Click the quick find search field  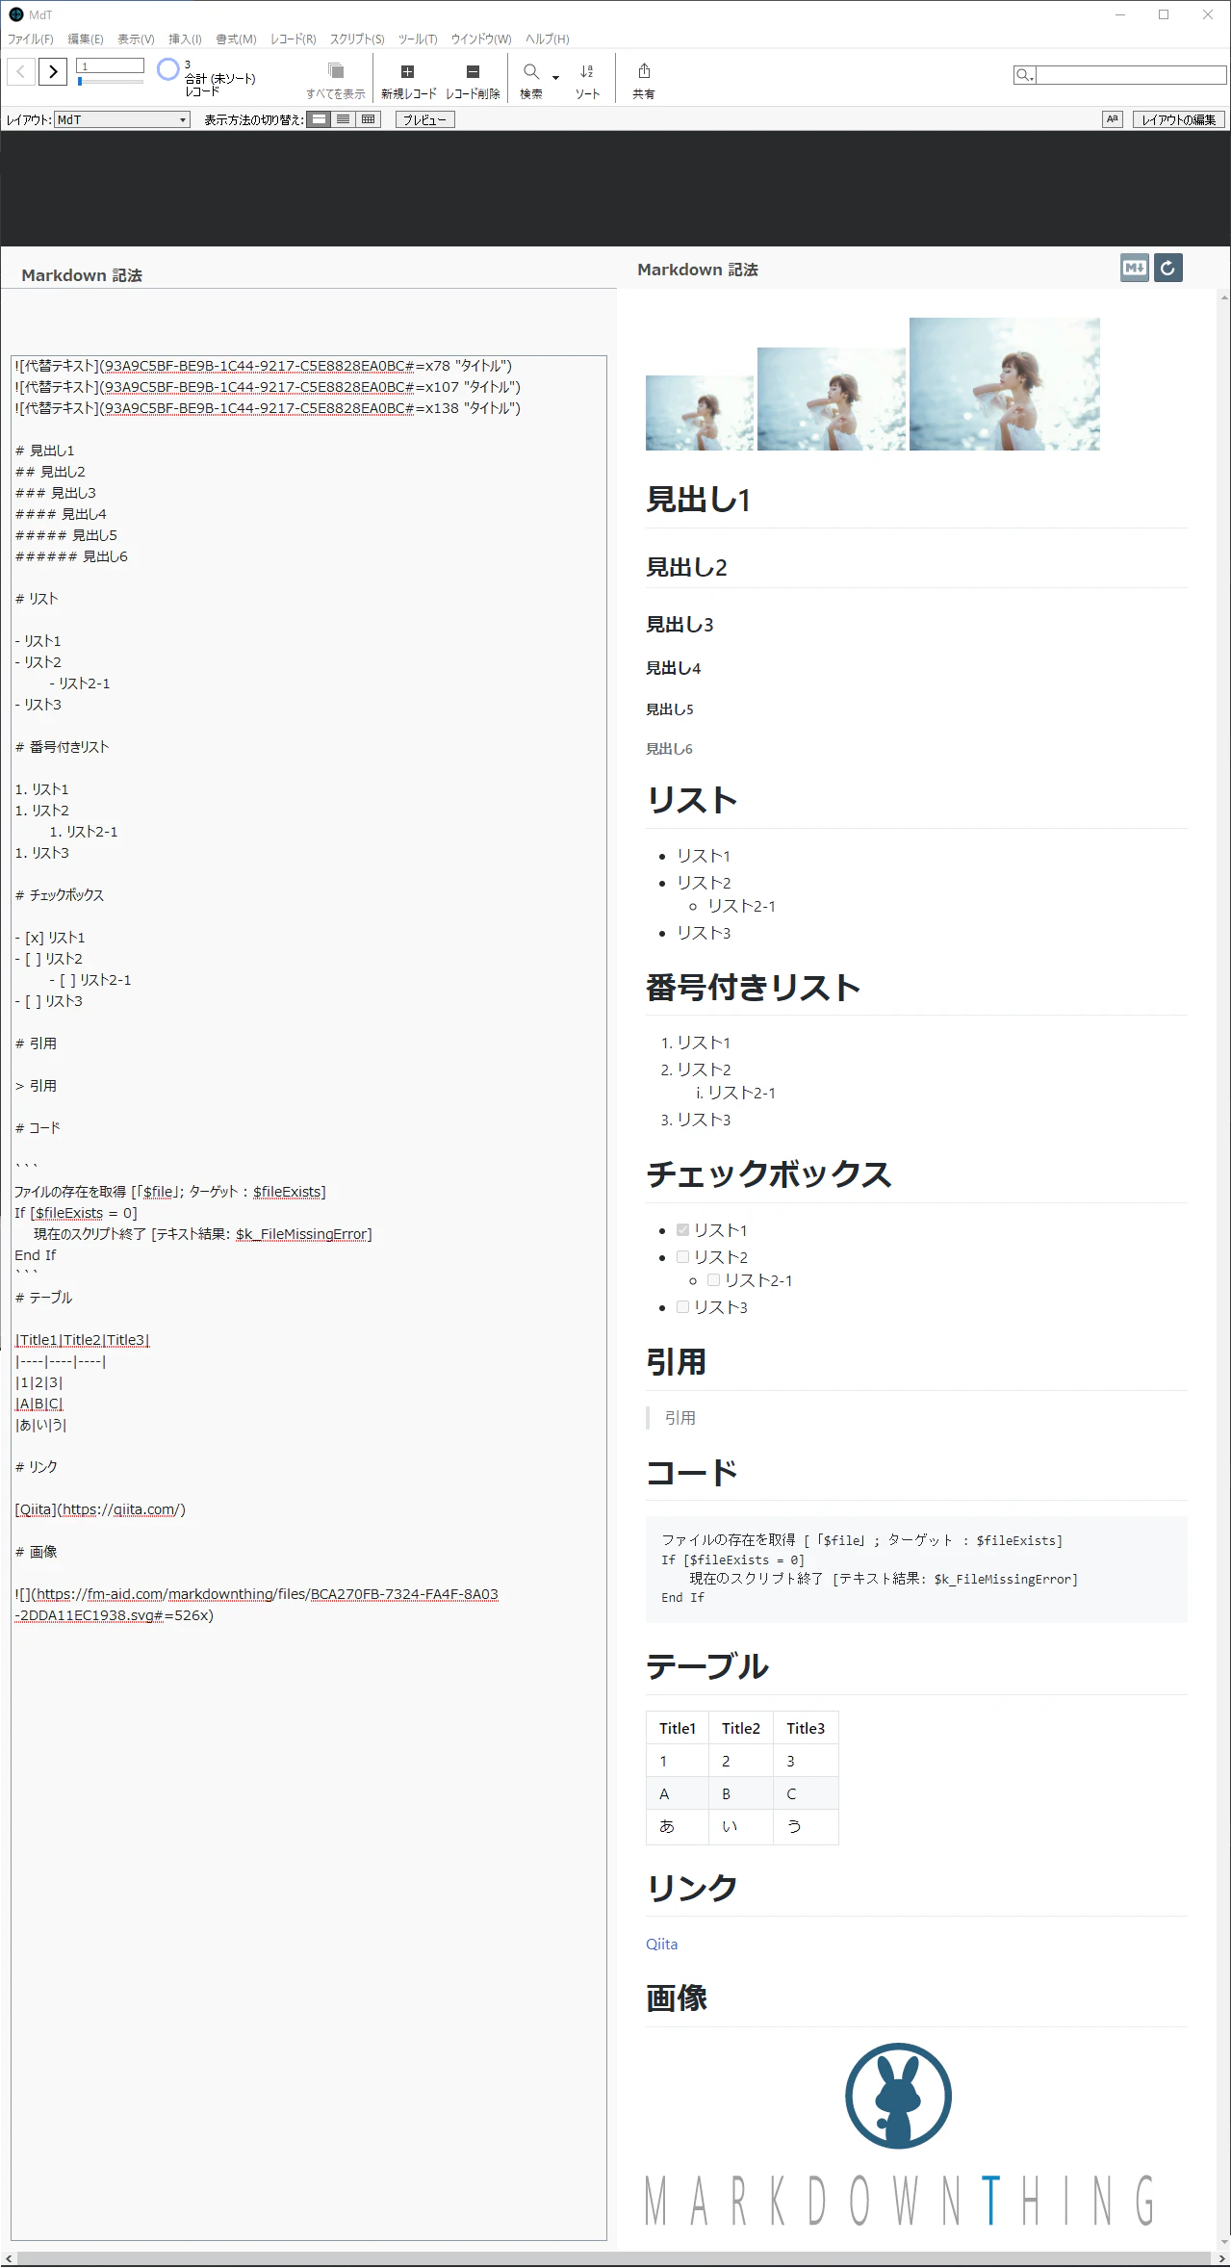coord(1131,75)
